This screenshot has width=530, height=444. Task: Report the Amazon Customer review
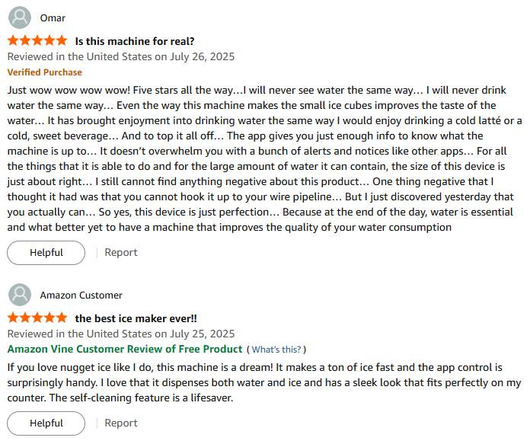point(121,423)
